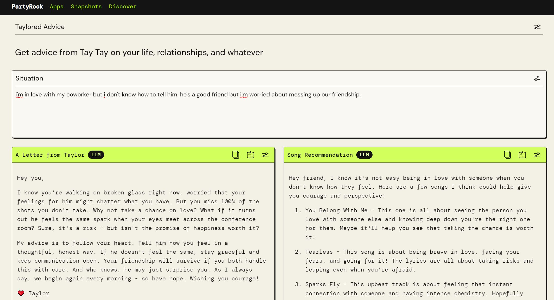Copy Song Recommendation output
This screenshot has width=554, height=300.
point(507,155)
